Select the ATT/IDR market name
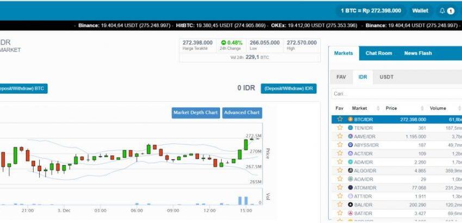This screenshot has height=223, width=462. (x=363, y=196)
